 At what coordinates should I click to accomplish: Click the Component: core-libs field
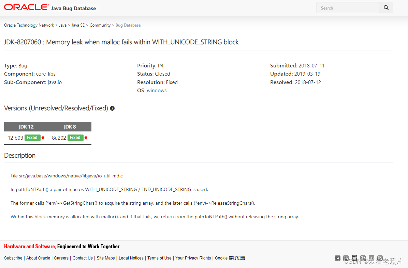30,74
